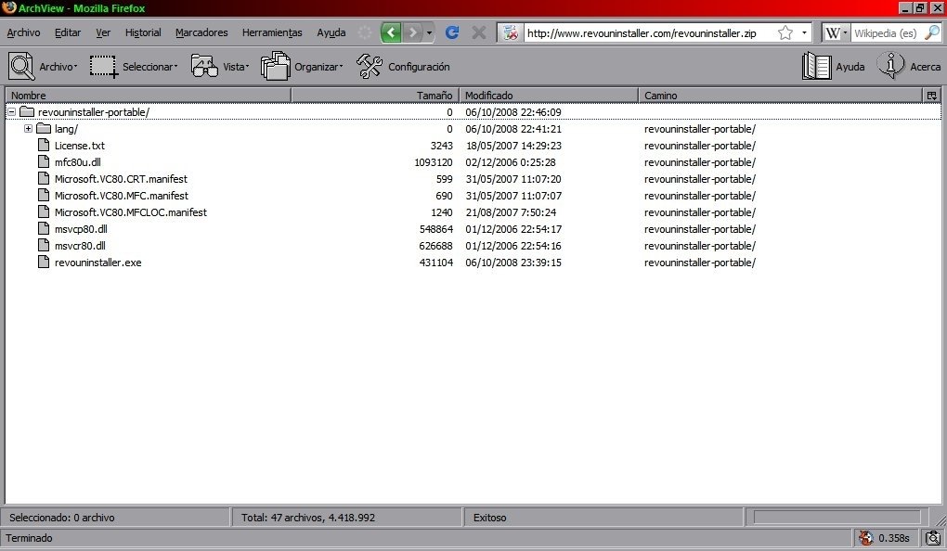947x551 pixels.
Task: Open the address bar URL dropdown
Action: 804,32
